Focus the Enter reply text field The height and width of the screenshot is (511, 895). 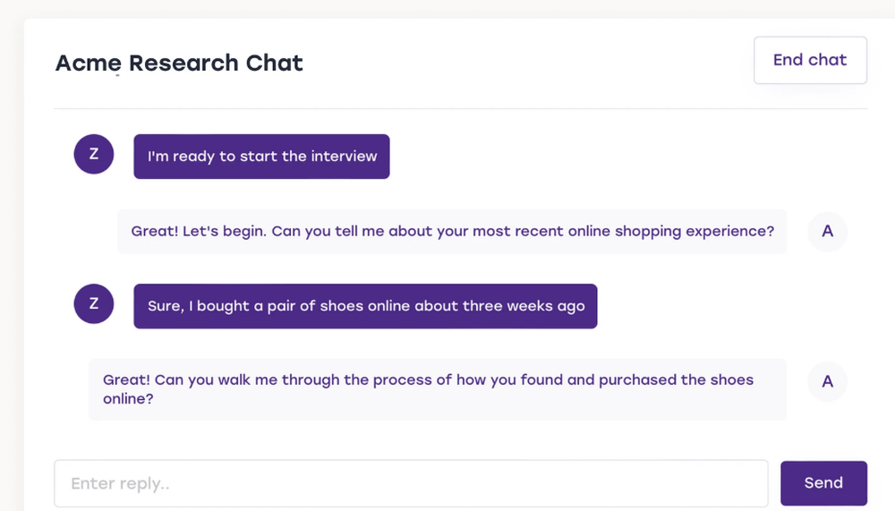411,483
